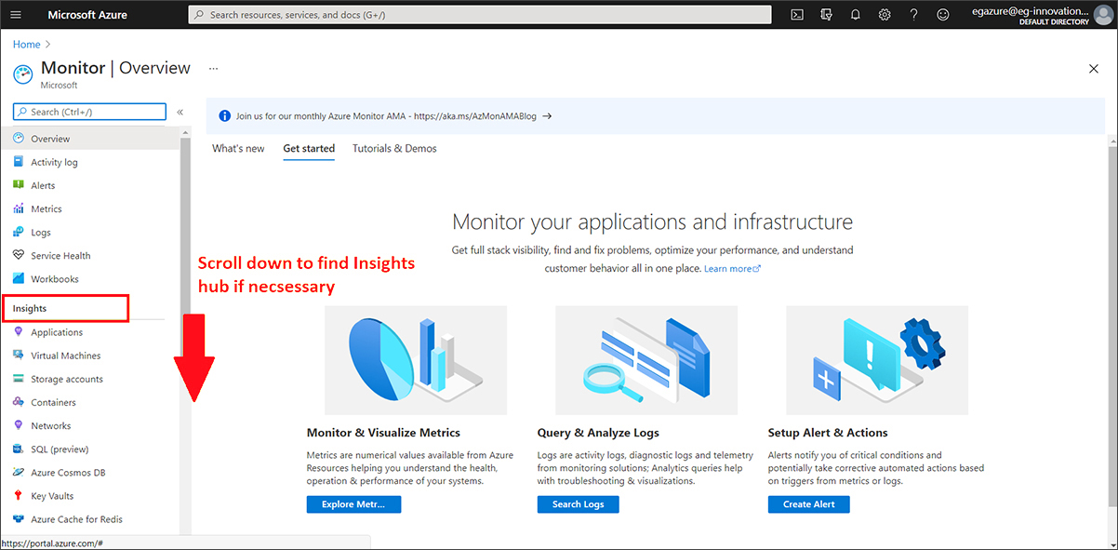Focus the sidebar Search (Ctrl+/) box
This screenshot has height=550, width=1118.
(89, 112)
